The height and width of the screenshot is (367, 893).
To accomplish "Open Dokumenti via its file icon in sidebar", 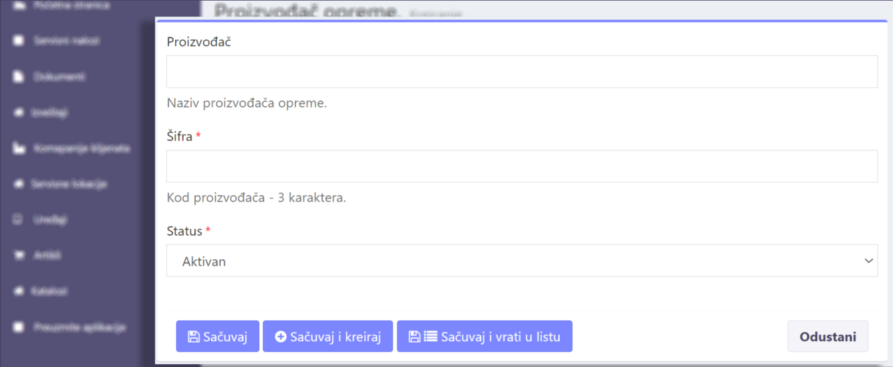I will coord(19,77).
